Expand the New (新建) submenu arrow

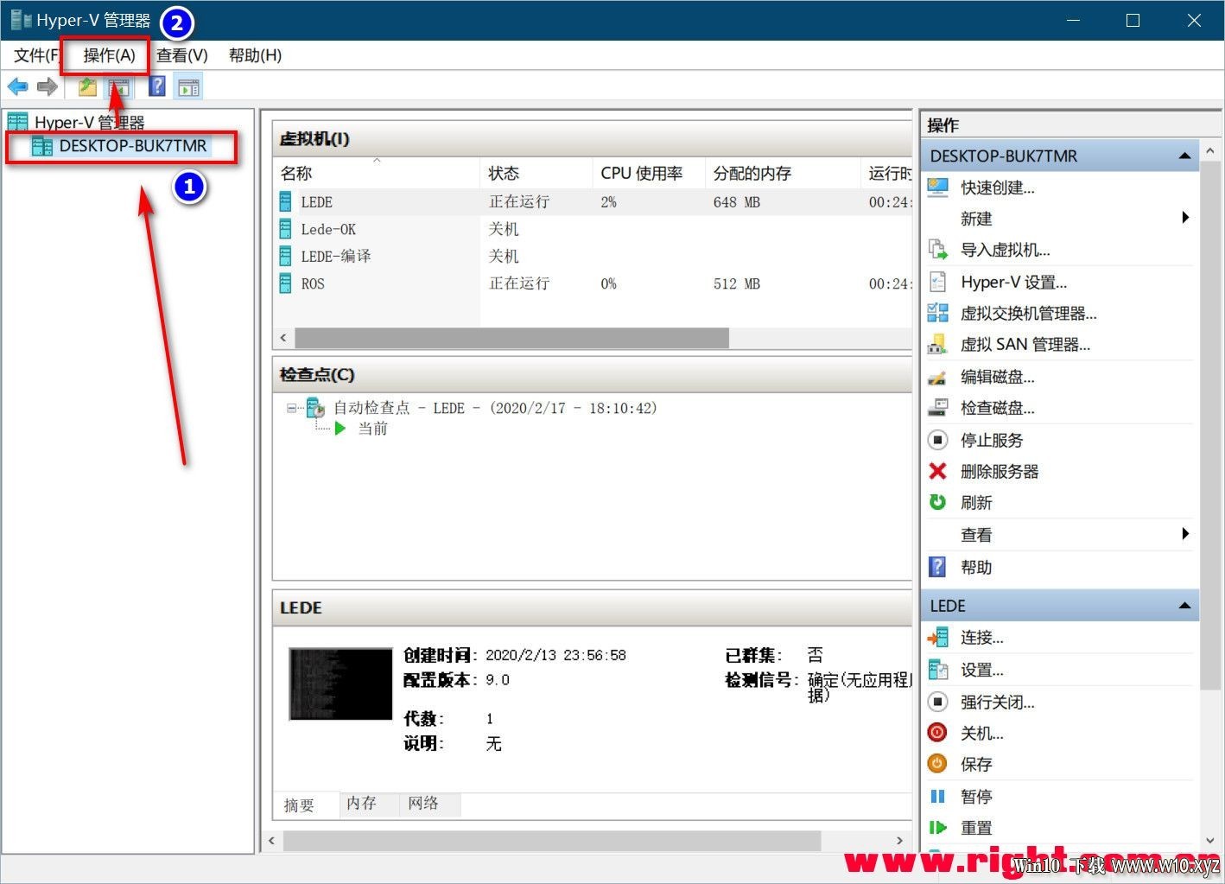point(1185,218)
